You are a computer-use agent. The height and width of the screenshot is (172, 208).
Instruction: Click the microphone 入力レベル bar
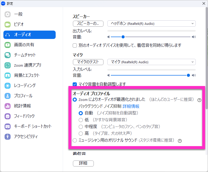[152, 70]
